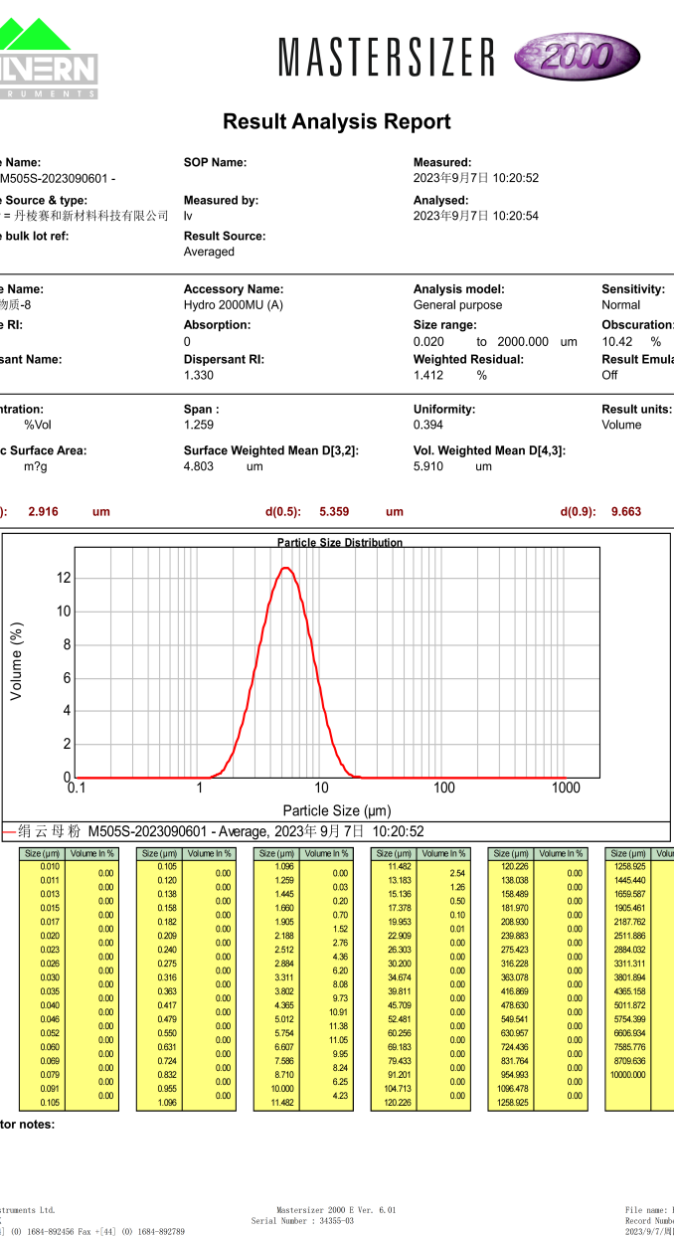Select the obscuration value '10.42'
Image resolution: width=674 pixels, height=1237 pixels.
(x=617, y=341)
